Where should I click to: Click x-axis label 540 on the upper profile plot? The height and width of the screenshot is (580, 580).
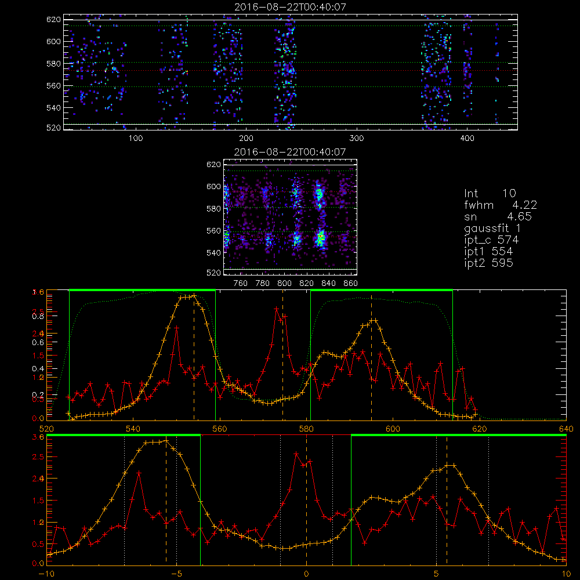coord(133,429)
